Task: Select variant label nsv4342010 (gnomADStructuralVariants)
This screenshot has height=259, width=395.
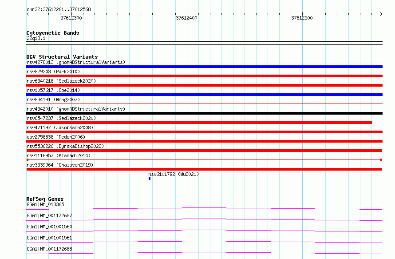Action: pos(76,109)
